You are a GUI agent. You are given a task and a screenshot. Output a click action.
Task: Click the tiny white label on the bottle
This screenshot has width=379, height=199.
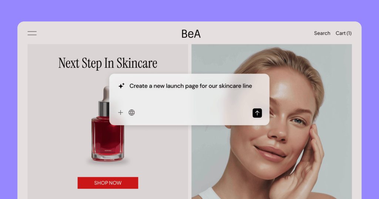click(108, 151)
